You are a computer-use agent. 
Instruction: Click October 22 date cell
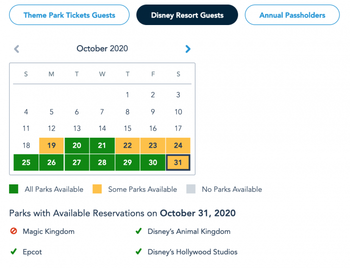[127, 146]
